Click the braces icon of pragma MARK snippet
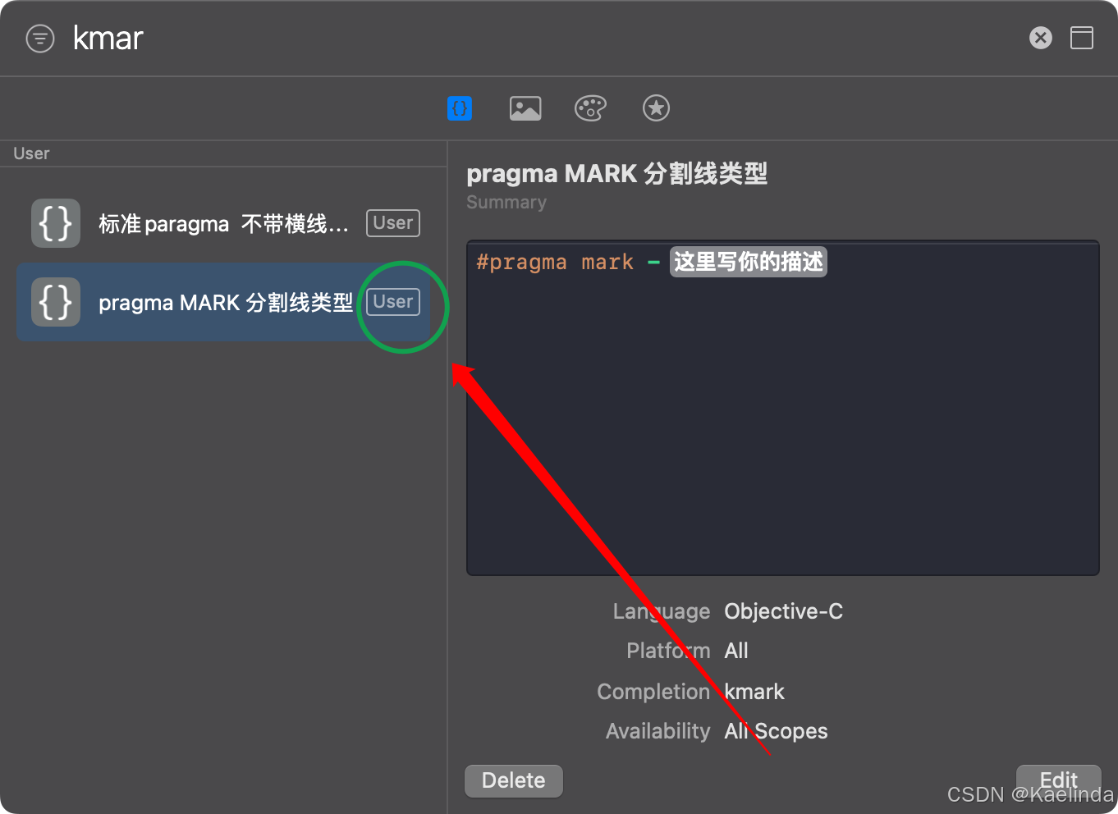 coord(56,302)
